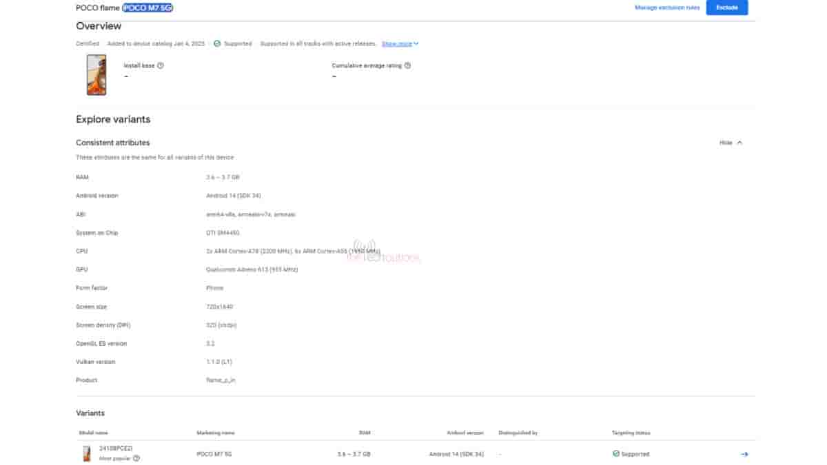The height and width of the screenshot is (465, 827).
Task: Select the POCO M7 5G marketing name cell
Action: pos(216,454)
